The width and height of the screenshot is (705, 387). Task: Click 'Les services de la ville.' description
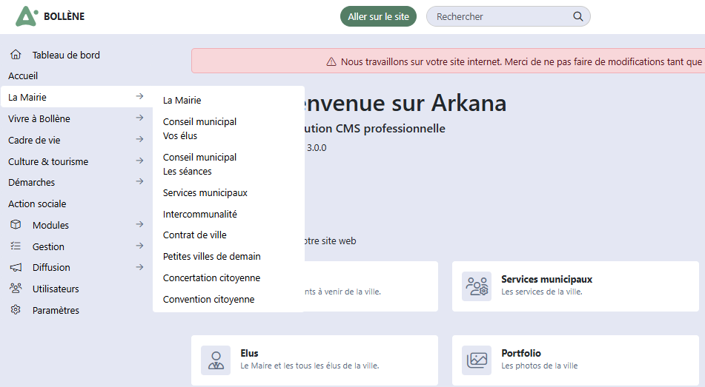(x=542, y=292)
